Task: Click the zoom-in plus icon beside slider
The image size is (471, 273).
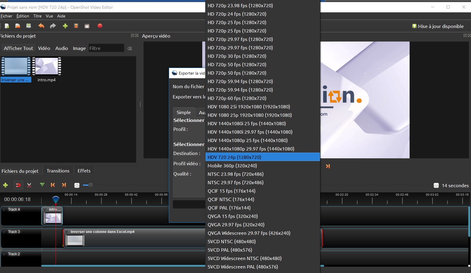Action: pyautogui.click(x=77, y=185)
